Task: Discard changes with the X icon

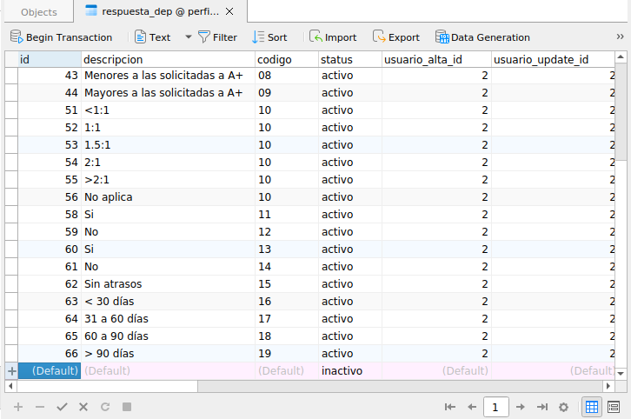Action: pyautogui.click(x=83, y=406)
